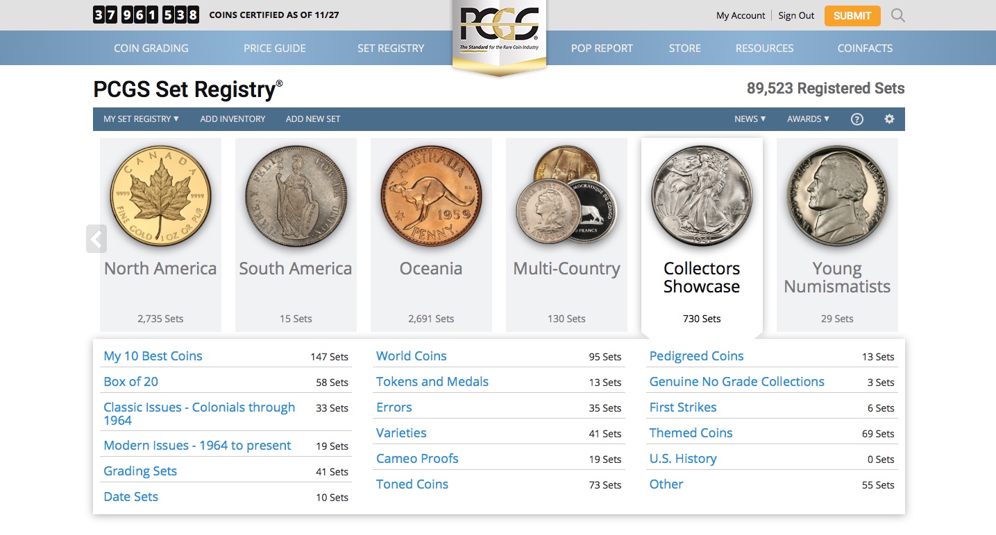
Task: Go to Store menu
Action: [685, 49]
